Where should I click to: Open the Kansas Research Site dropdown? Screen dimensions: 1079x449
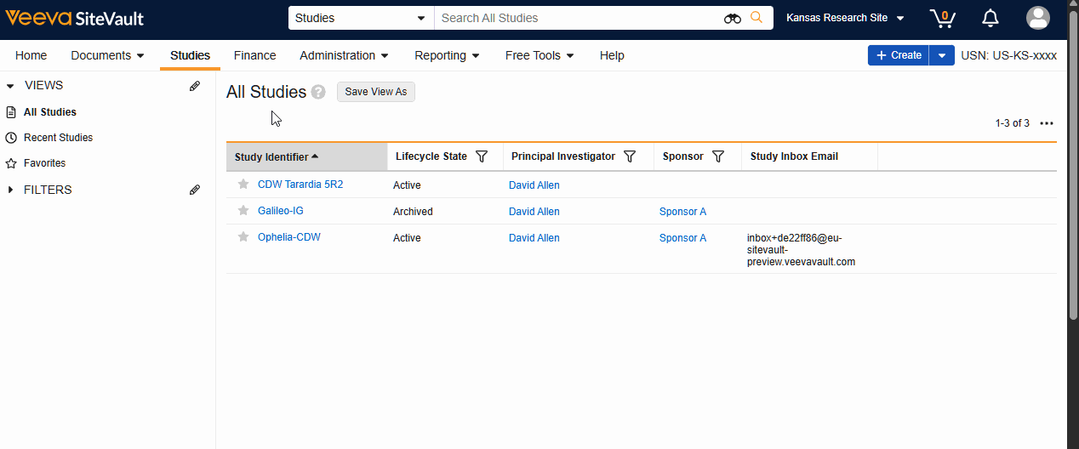(x=844, y=18)
